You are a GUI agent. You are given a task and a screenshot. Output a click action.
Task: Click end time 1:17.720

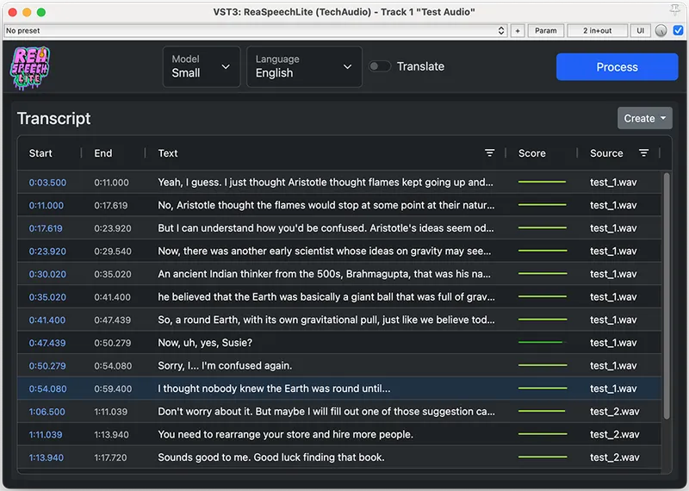click(110, 457)
